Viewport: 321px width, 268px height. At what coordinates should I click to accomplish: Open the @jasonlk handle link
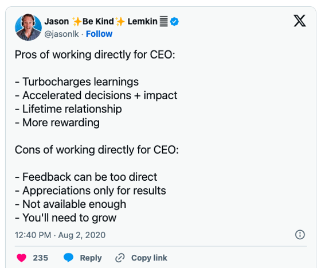[x=61, y=34]
